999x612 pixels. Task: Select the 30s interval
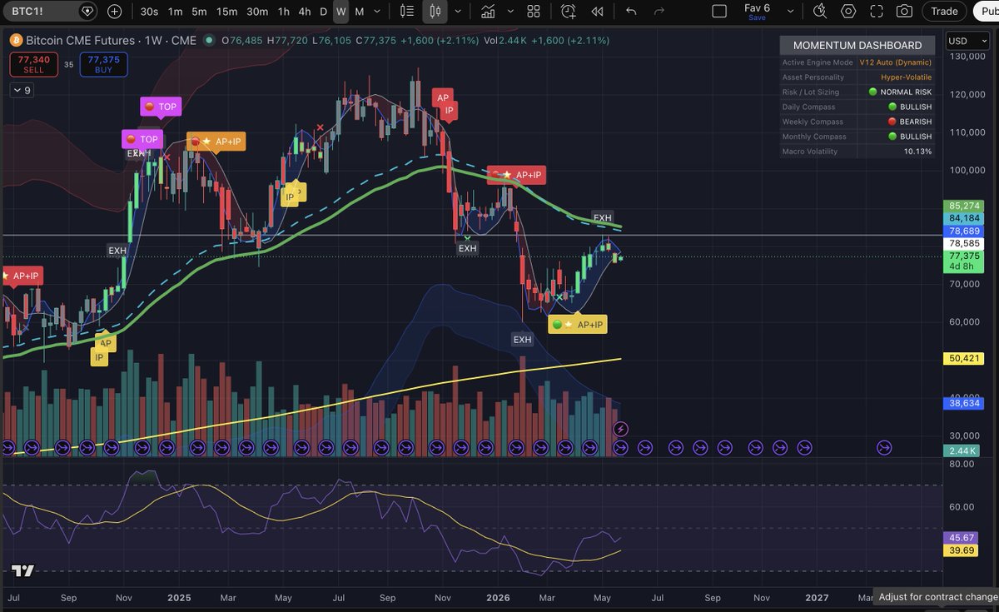pyautogui.click(x=149, y=12)
